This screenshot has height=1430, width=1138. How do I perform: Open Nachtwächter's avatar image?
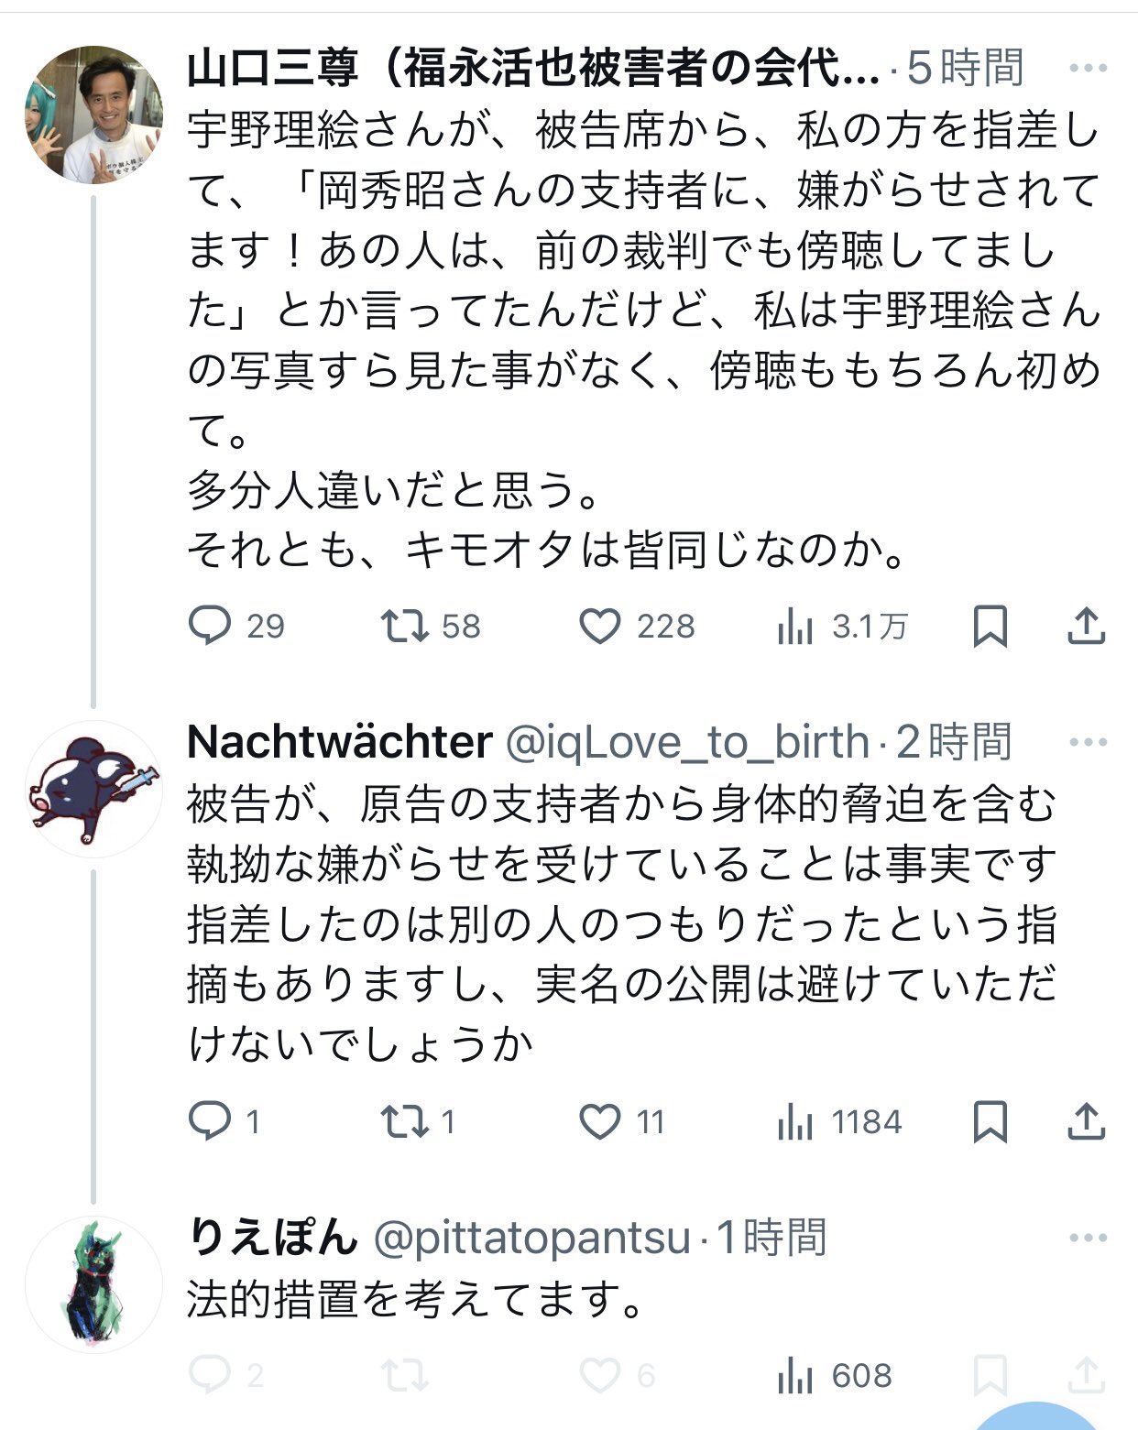pyautogui.click(x=93, y=789)
